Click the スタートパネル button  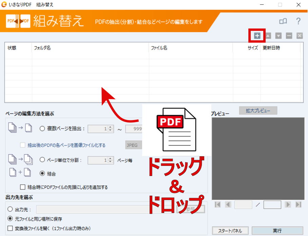[x=231, y=231]
